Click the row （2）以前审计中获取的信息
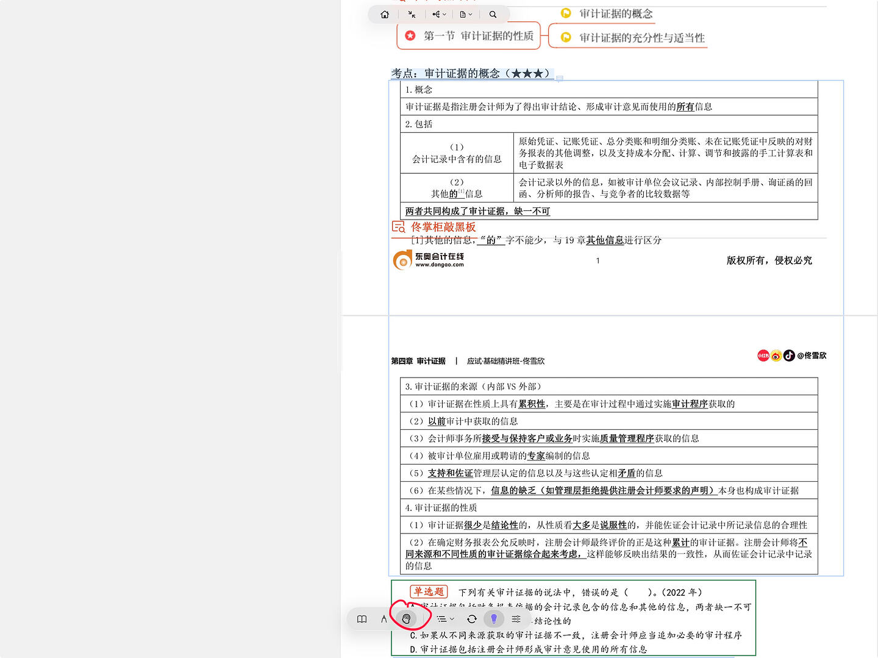 point(609,421)
